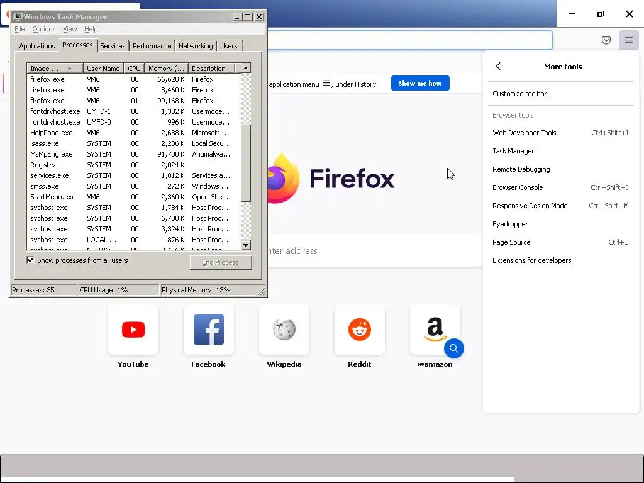Open Firefox hamburger application menu
The image size is (644, 483).
628,40
